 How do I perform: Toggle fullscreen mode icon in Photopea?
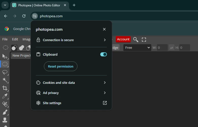(144, 40)
